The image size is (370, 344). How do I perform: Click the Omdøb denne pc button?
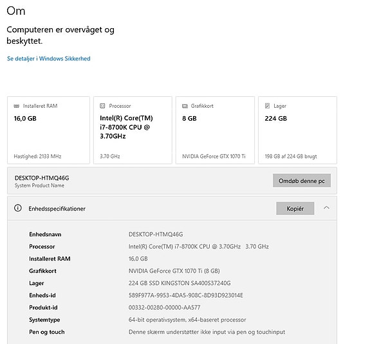[x=302, y=181]
